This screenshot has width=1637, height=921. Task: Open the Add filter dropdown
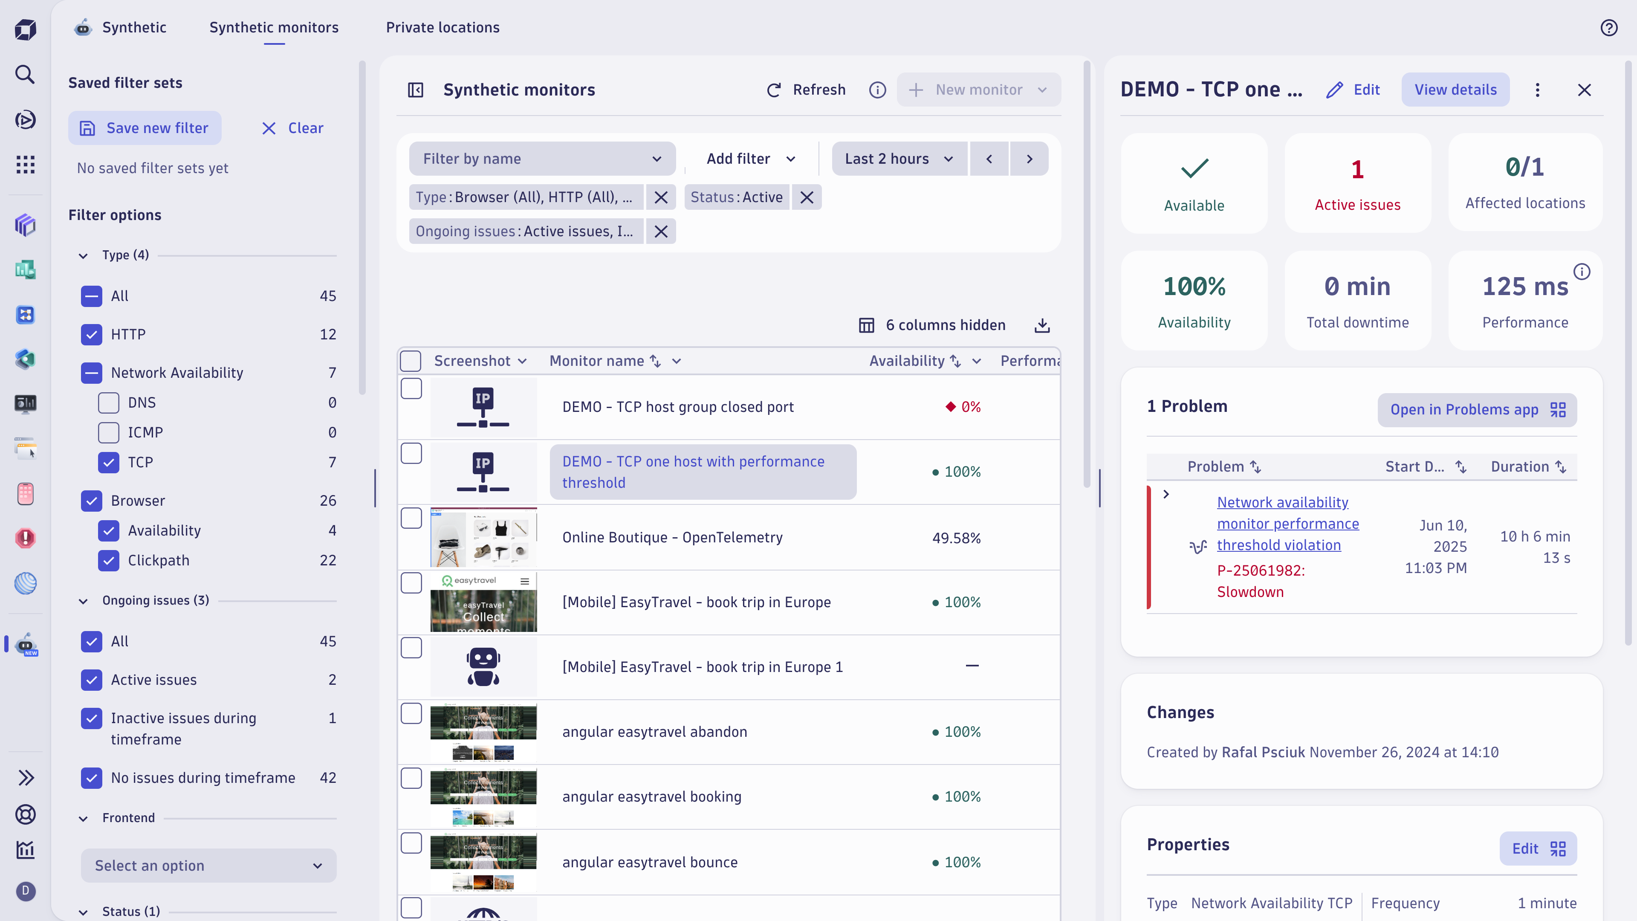[750, 158]
